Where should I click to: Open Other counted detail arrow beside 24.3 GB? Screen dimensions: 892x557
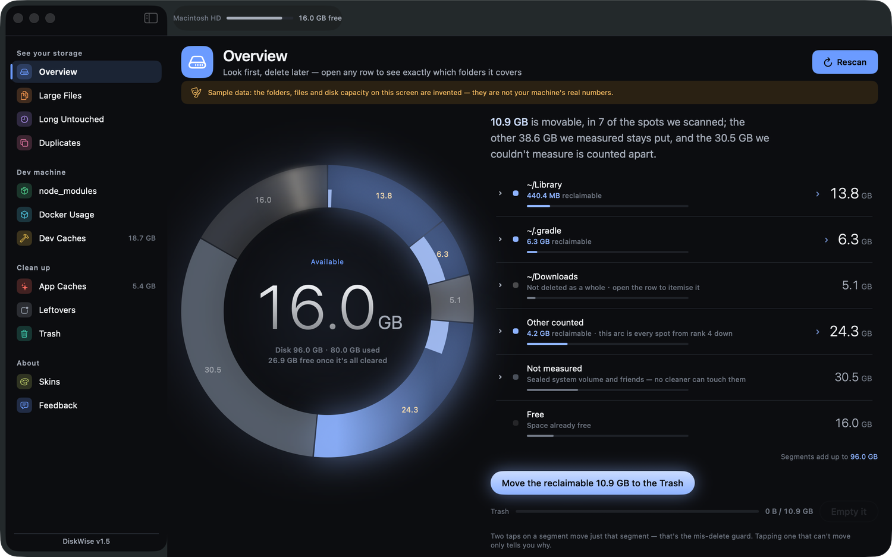[818, 332]
